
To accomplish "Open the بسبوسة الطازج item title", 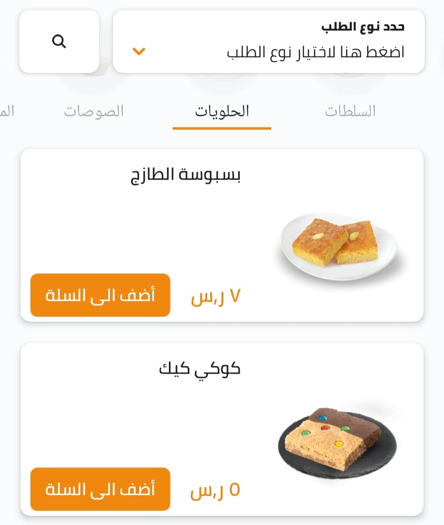I will [x=185, y=175].
